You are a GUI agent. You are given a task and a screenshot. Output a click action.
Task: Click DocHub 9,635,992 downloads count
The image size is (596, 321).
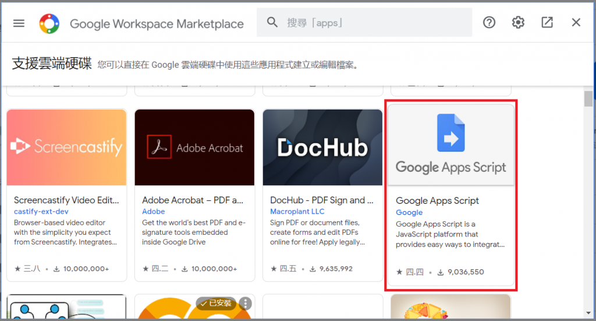(x=331, y=269)
